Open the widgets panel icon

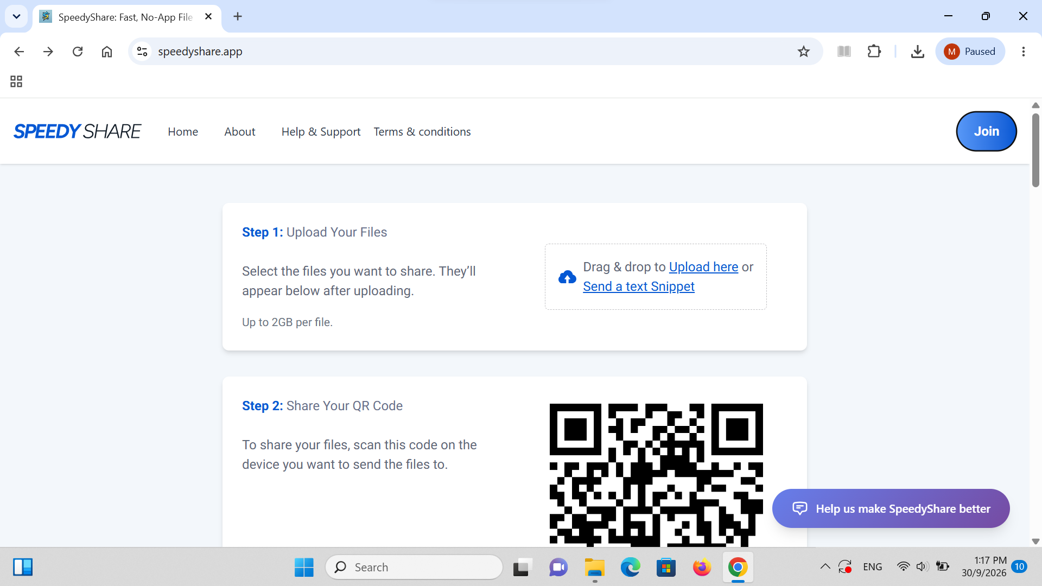coord(23,567)
